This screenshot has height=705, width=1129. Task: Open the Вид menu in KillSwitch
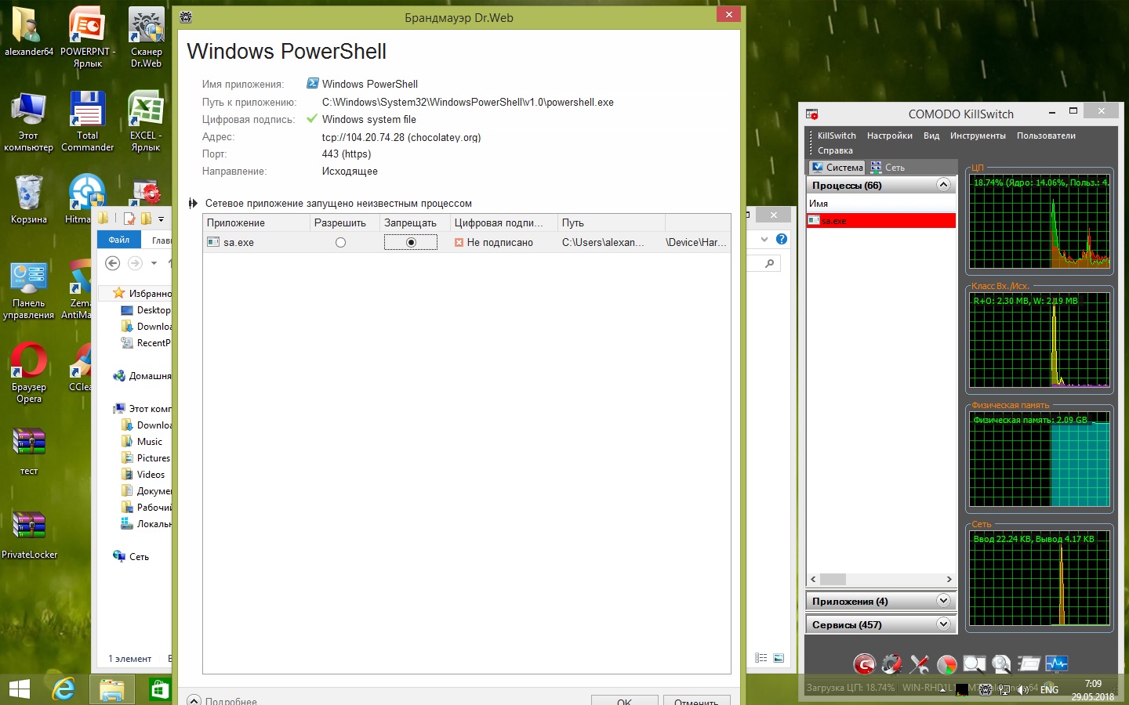tap(931, 136)
